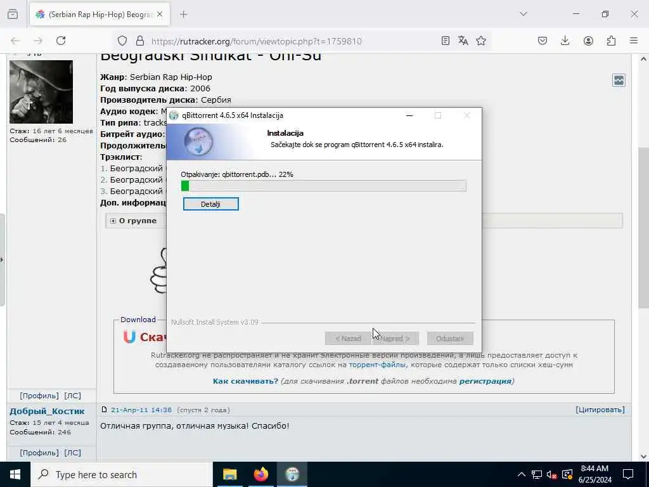Open a new Firefox tab
Screen dimensions: 649x487
[x=184, y=14]
